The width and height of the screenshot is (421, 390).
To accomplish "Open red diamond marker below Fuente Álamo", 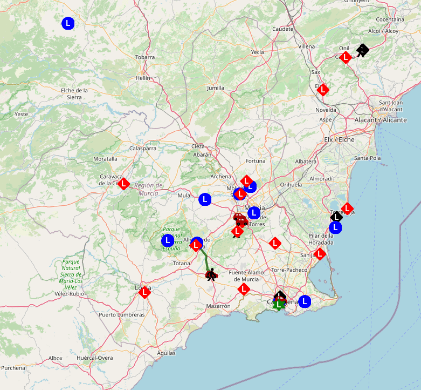I will 244,289.
